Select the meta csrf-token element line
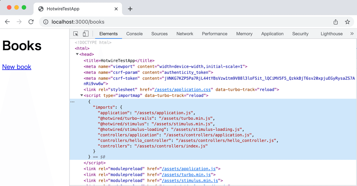The image size is (357, 186). pyautogui.click(x=219, y=81)
